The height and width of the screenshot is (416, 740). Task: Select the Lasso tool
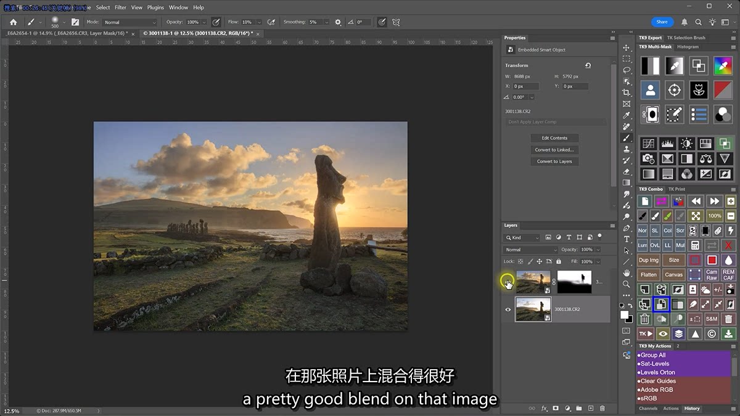tap(627, 70)
